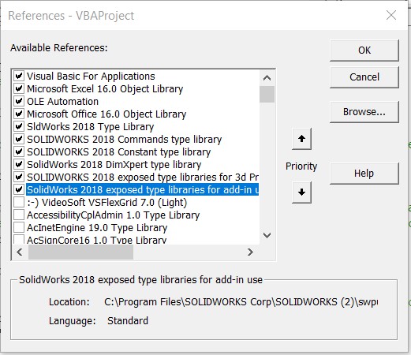Move selected reference up in priority
This screenshot has width=411, height=355.
[x=301, y=139]
